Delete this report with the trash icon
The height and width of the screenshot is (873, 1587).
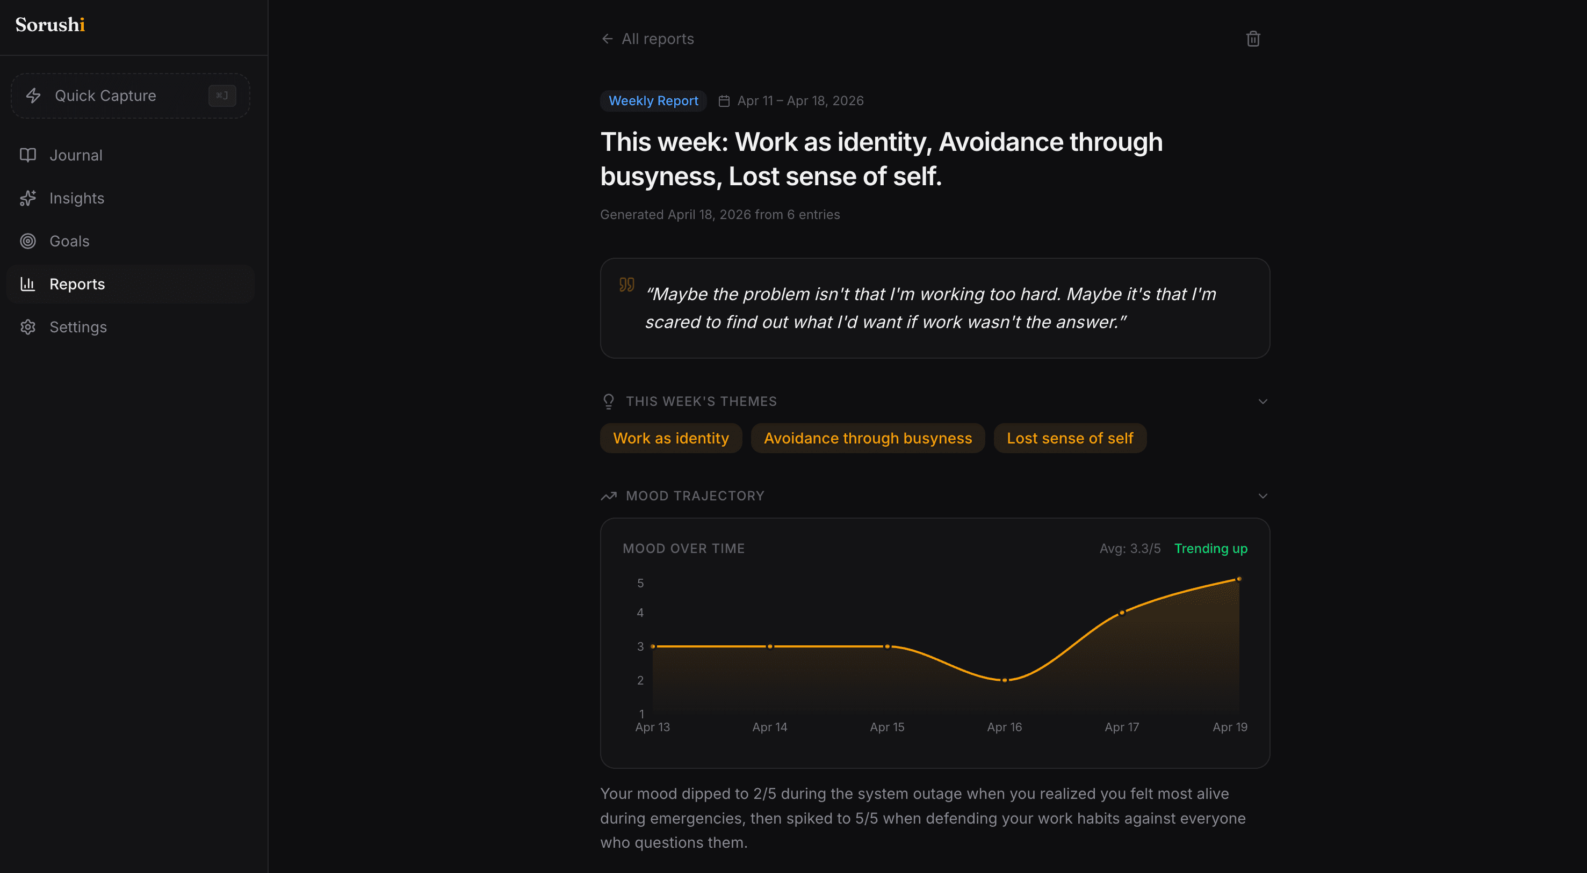click(1253, 39)
